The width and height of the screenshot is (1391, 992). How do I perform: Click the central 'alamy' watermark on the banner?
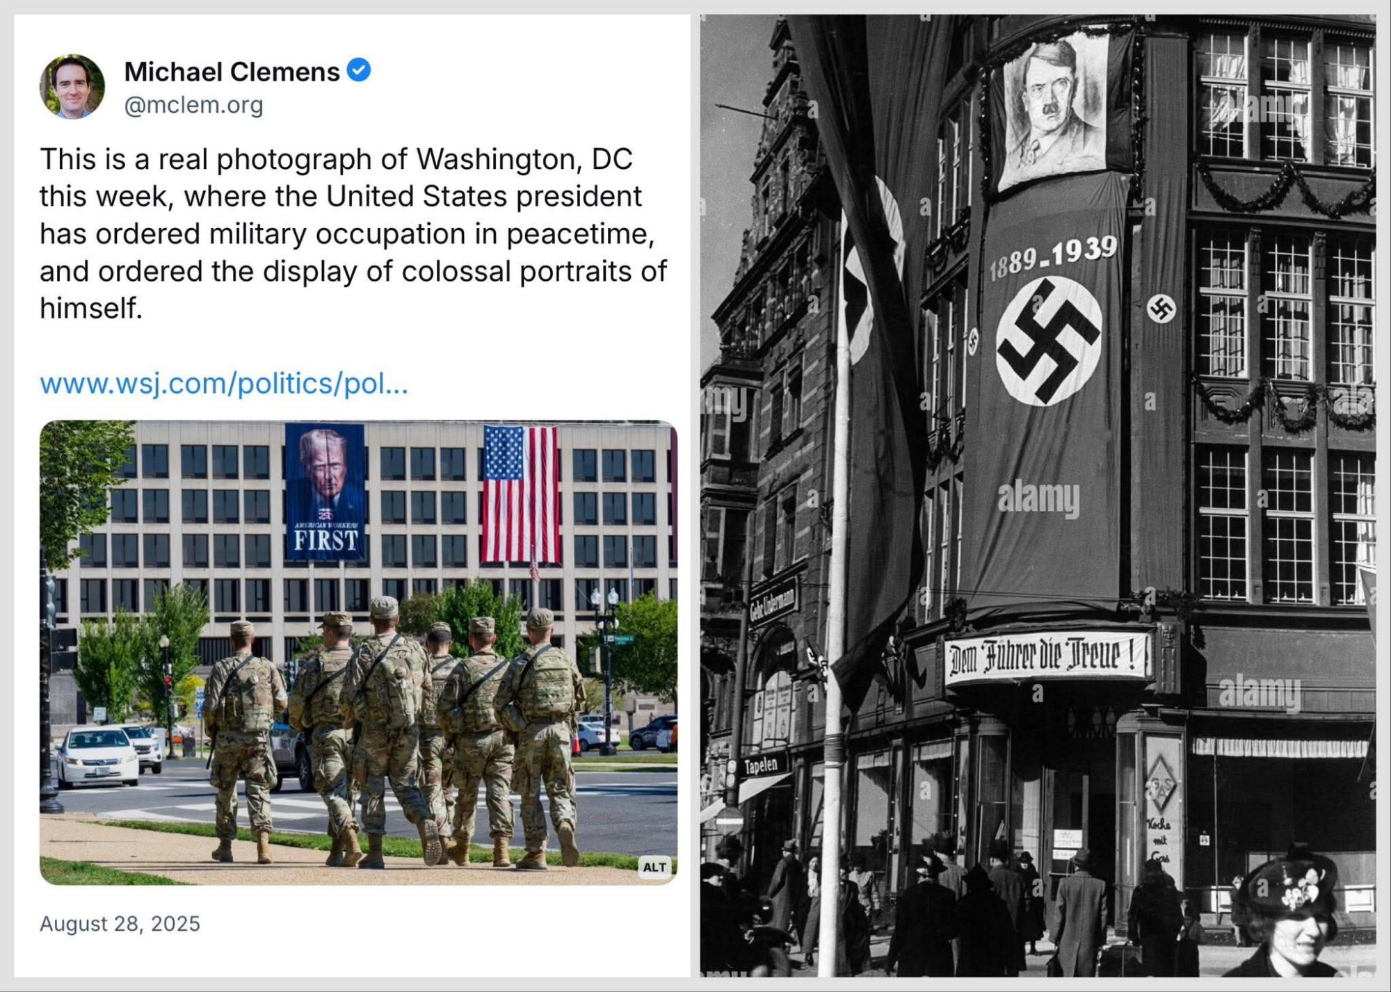1038,498
